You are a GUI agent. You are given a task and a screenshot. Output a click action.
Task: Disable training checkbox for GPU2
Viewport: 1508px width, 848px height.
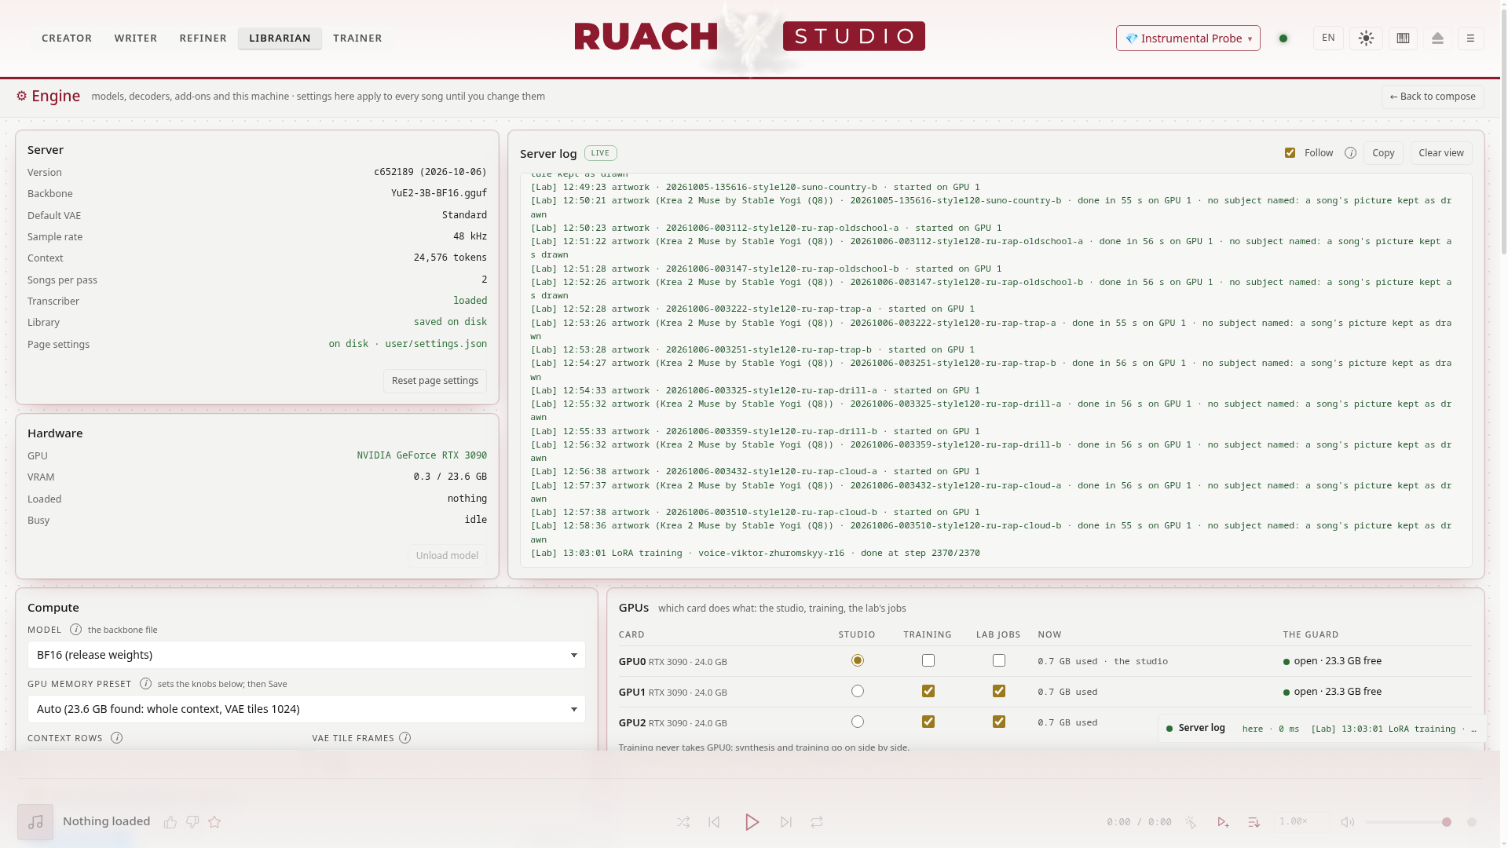(x=928, y=722)
